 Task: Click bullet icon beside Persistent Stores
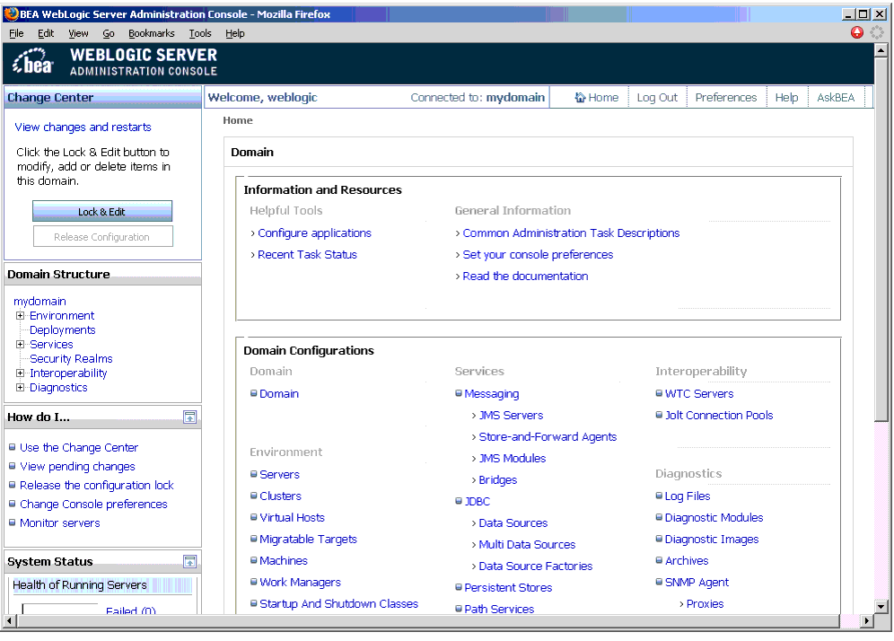click(x=459, y=587)
